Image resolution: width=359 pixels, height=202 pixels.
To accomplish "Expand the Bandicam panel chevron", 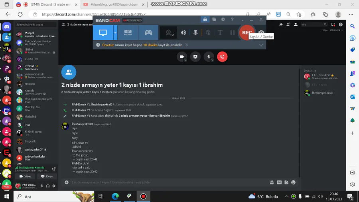I will tap(261, 45).
